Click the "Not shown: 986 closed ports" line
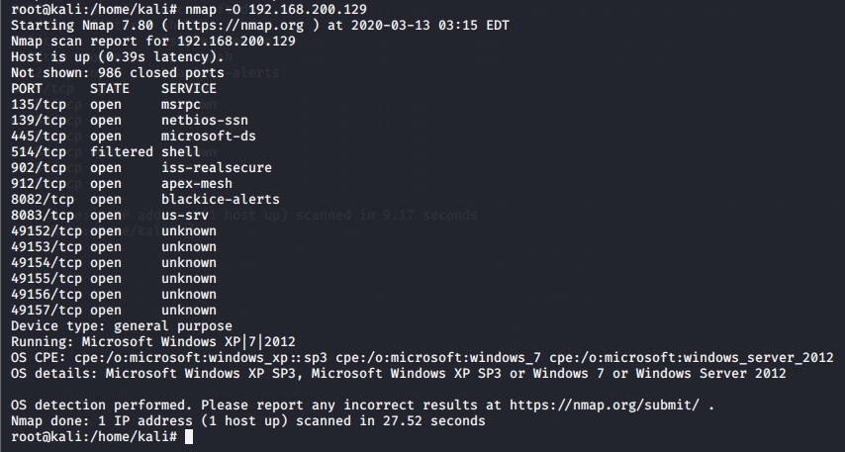This screenshot has width=845, height=452. click(118, 72)
